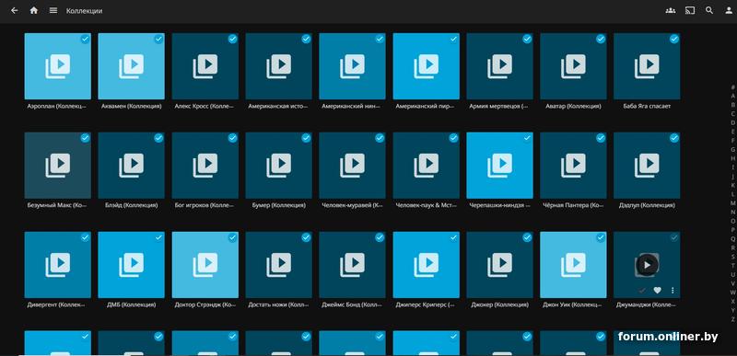
Task: Open the Американский ниндзя collection thumbnail
Action: click(352, 66)
